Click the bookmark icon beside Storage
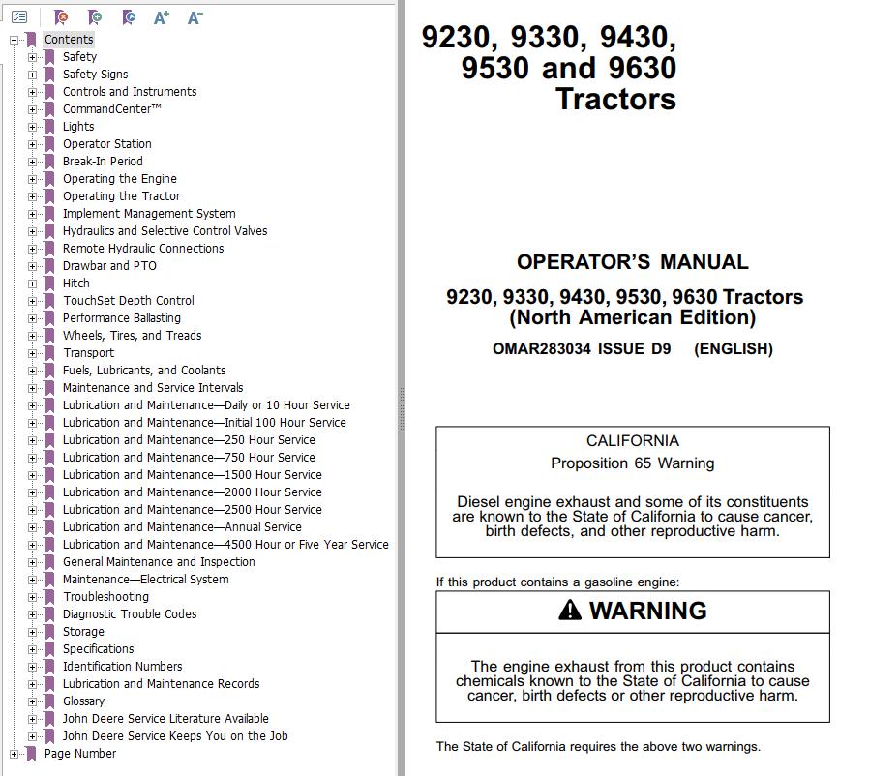Screen dimensions: 869x776 click(49, 632)
